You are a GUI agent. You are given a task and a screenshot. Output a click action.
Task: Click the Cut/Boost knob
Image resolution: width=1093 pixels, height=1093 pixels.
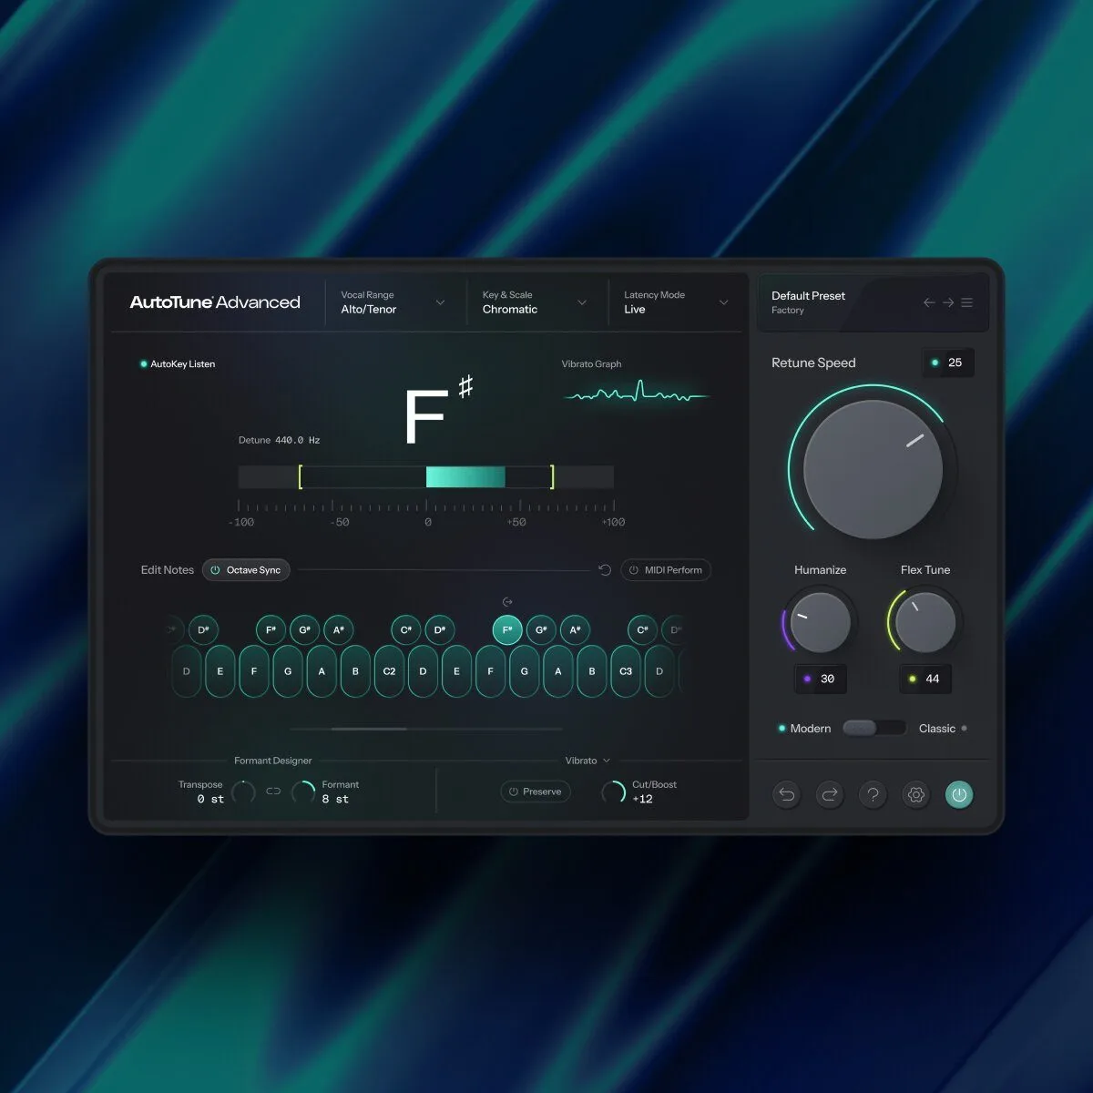[614, 792]
